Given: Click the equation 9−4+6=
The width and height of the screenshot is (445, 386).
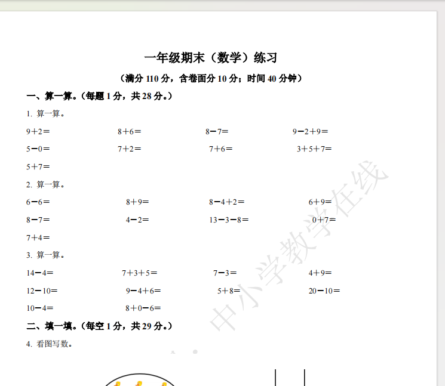Looking at the screenshot, I should pos(143,291).
